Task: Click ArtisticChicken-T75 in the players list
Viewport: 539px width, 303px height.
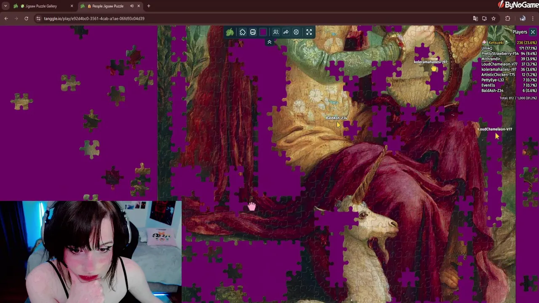Action: tap(498, 74)
